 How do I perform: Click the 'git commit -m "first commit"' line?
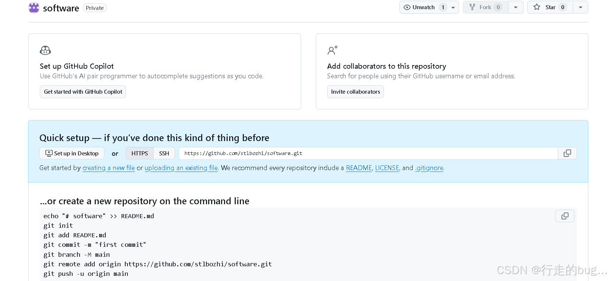click(95, 245)
